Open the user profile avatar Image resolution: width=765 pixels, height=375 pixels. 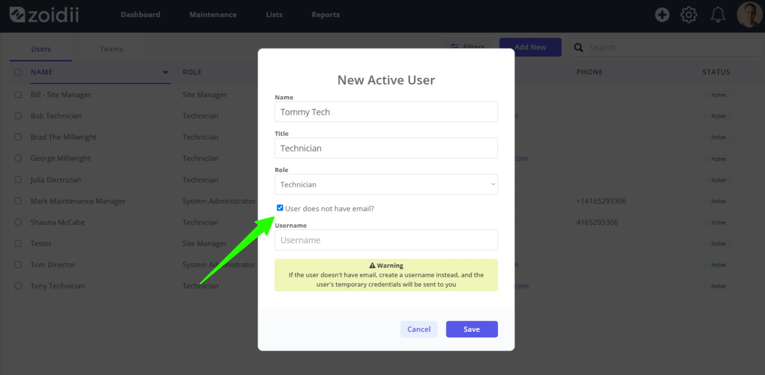pos(749,15)
